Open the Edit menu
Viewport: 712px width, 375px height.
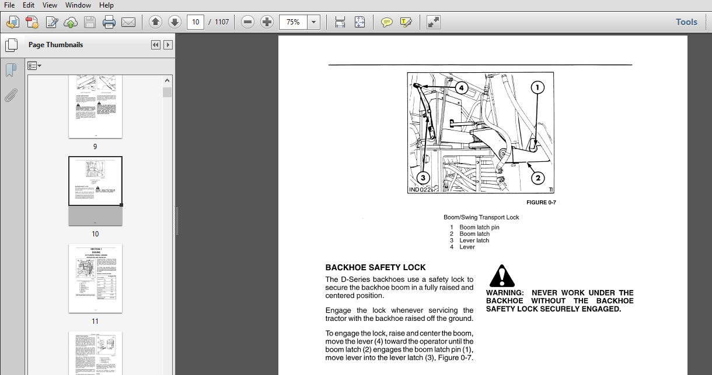click(28, 5)
